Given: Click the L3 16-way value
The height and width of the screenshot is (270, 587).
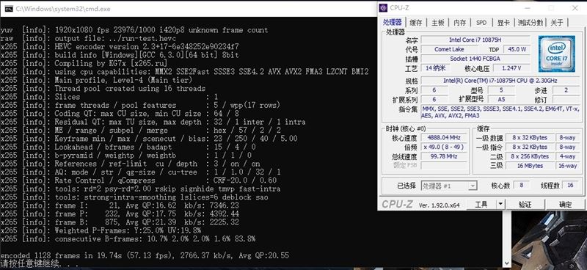Looking at the screenshot, I should [x=567, y=166].
